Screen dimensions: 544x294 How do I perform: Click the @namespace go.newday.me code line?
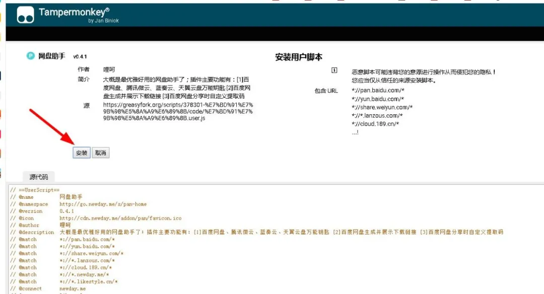tap(78, 204)
